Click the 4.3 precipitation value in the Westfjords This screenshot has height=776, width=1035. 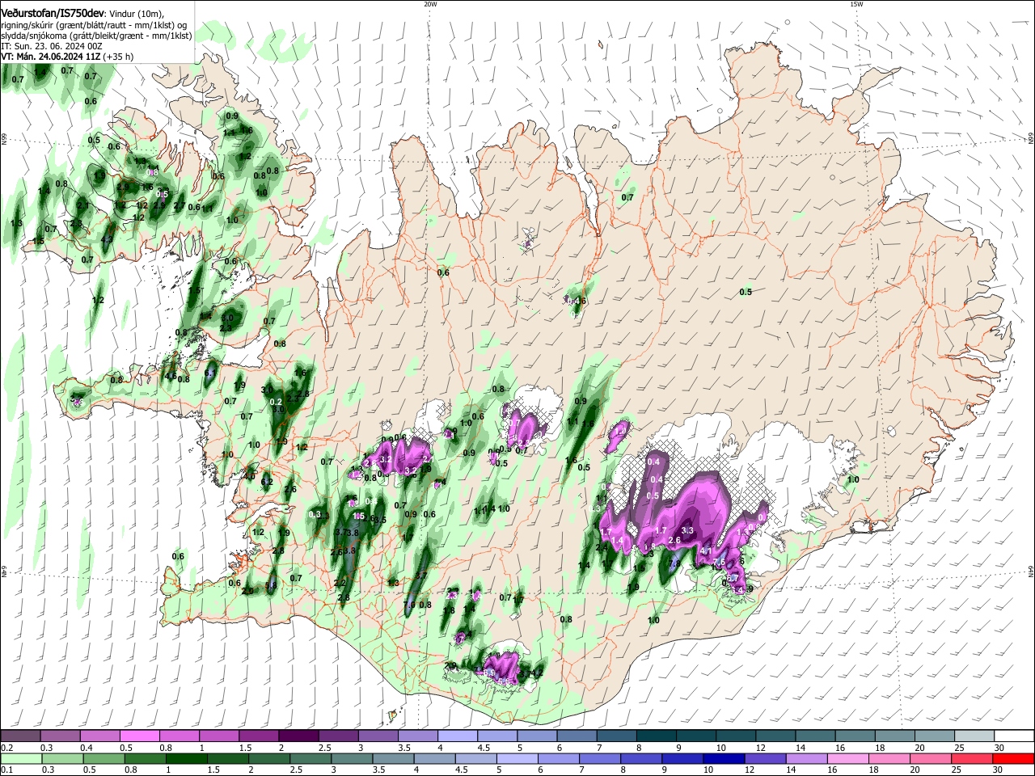tap(108, 239)
